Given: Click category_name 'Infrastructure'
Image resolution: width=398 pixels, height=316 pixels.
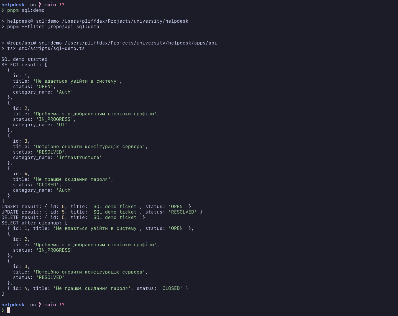Looking at the screenshot, I should click(x=79, y=158).
